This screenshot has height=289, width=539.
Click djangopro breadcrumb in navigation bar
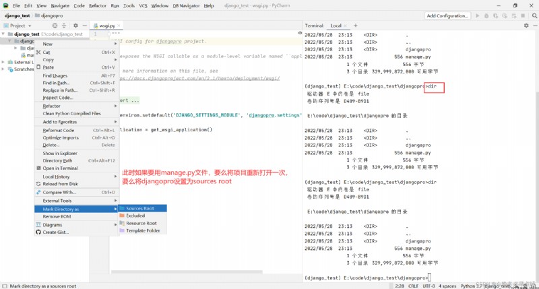tap(49, 15)
